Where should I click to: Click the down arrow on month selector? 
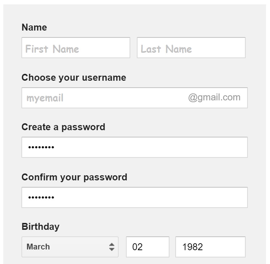(x=112, y=249)
